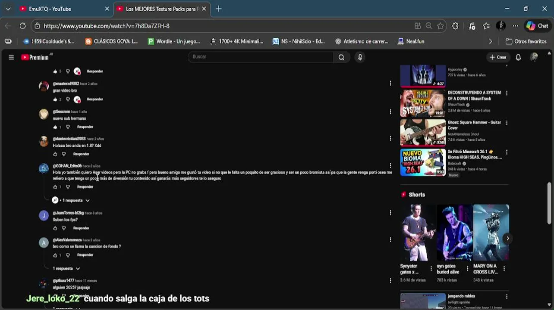
Task: Open YouTube notifications bell
Action: tap(518, 57)
